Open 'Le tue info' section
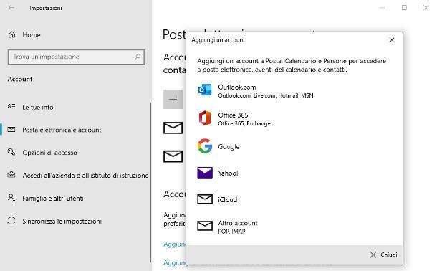The image size is (437, 271). 38,107
